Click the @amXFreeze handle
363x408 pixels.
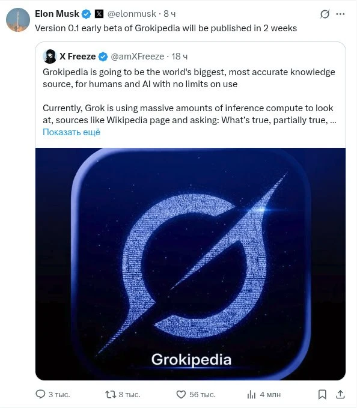point(137,56)
